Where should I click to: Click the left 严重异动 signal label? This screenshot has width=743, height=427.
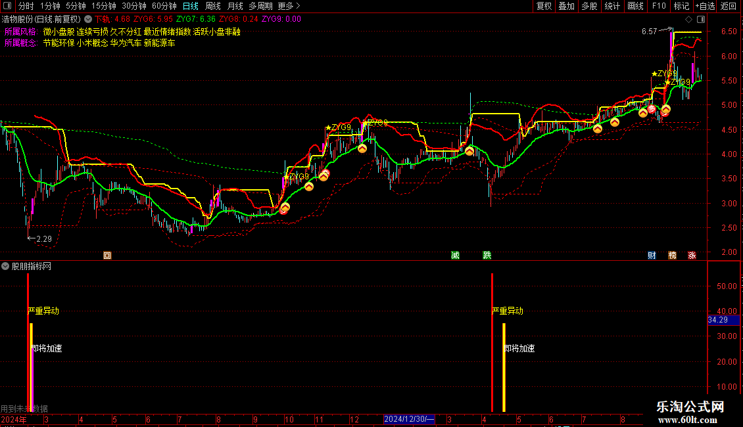pos(43,311)
